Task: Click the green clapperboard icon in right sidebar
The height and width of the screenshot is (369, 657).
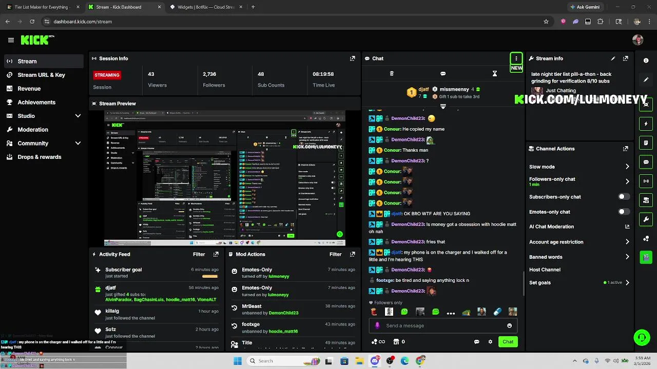Action: pos(646,257)
